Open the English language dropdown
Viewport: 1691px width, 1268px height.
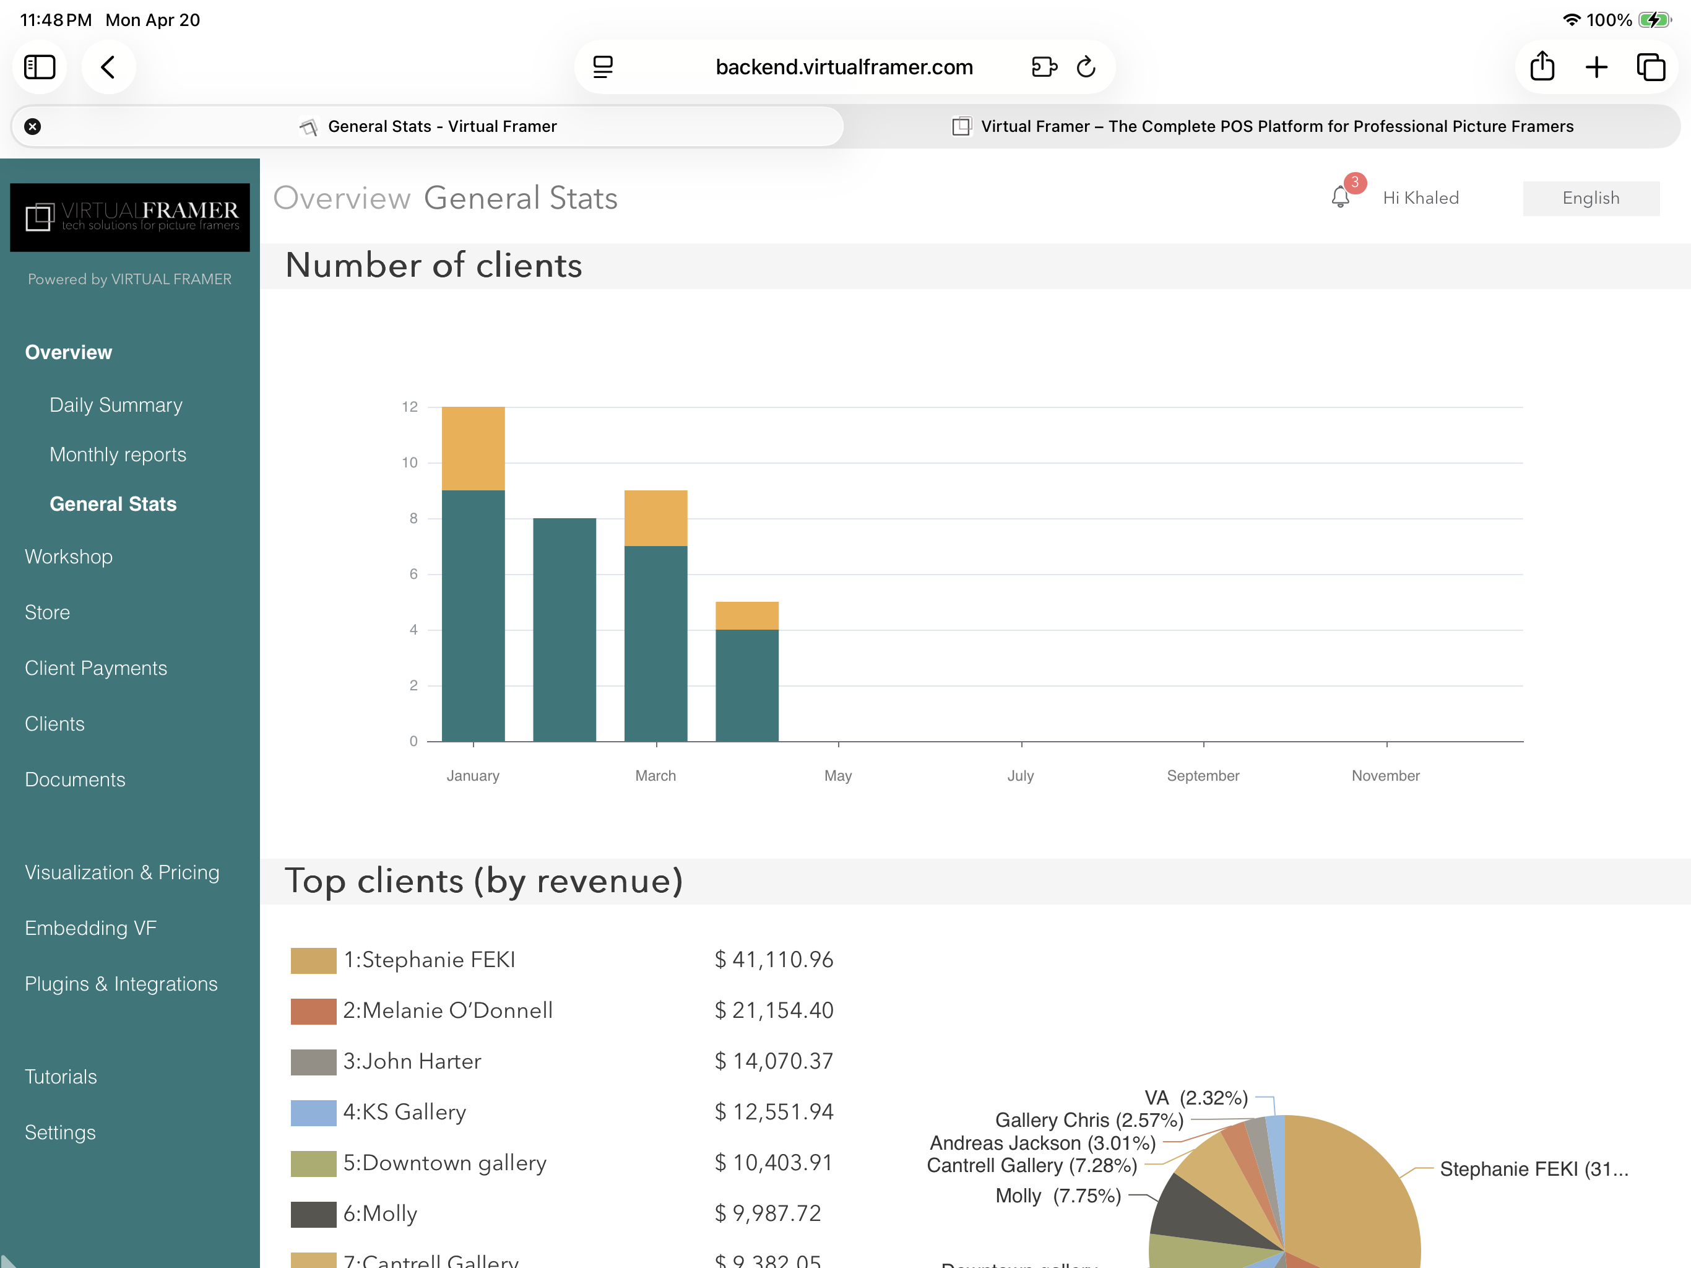pyautogui.click(x=1591, y=198)
